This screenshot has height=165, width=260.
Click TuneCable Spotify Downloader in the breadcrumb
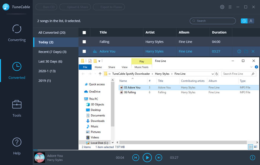131,74
